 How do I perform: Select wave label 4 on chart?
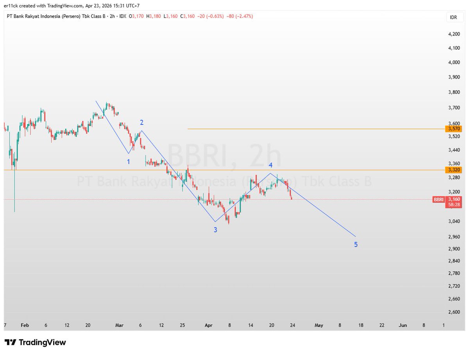pos(270,165)
